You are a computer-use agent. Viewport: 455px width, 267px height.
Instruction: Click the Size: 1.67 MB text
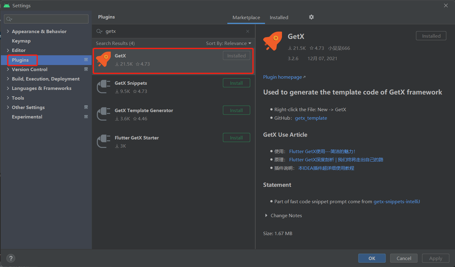click(278, 233)
